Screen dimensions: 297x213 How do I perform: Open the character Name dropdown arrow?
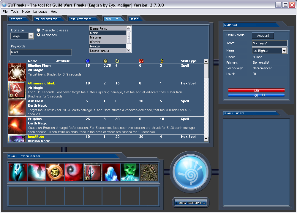coord(284,51)
